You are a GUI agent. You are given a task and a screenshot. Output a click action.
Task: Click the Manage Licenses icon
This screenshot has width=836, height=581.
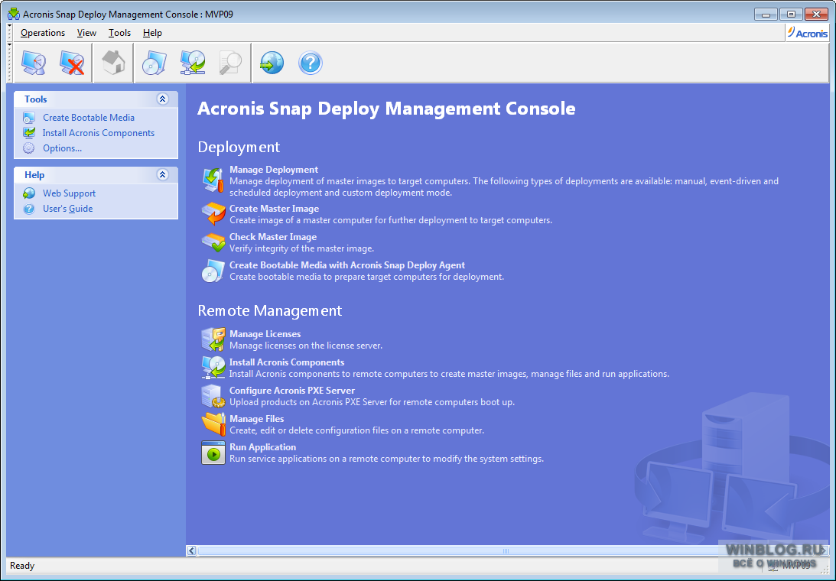click(x=213, y=339)
